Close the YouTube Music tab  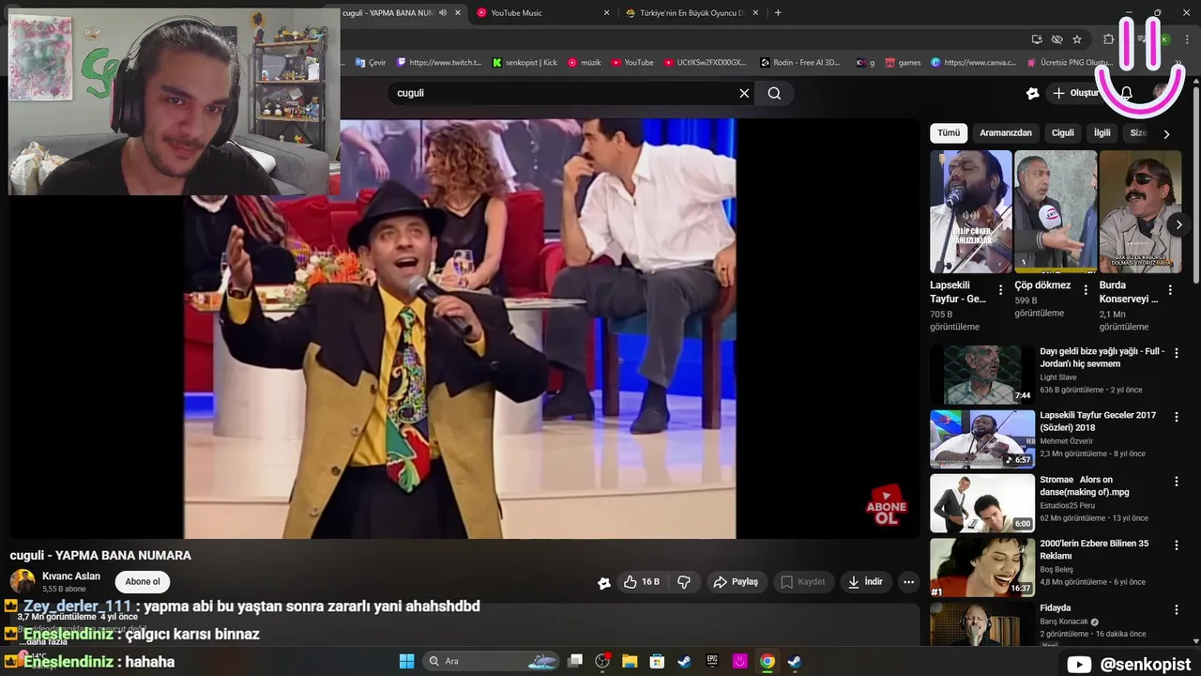coord(606,13)
